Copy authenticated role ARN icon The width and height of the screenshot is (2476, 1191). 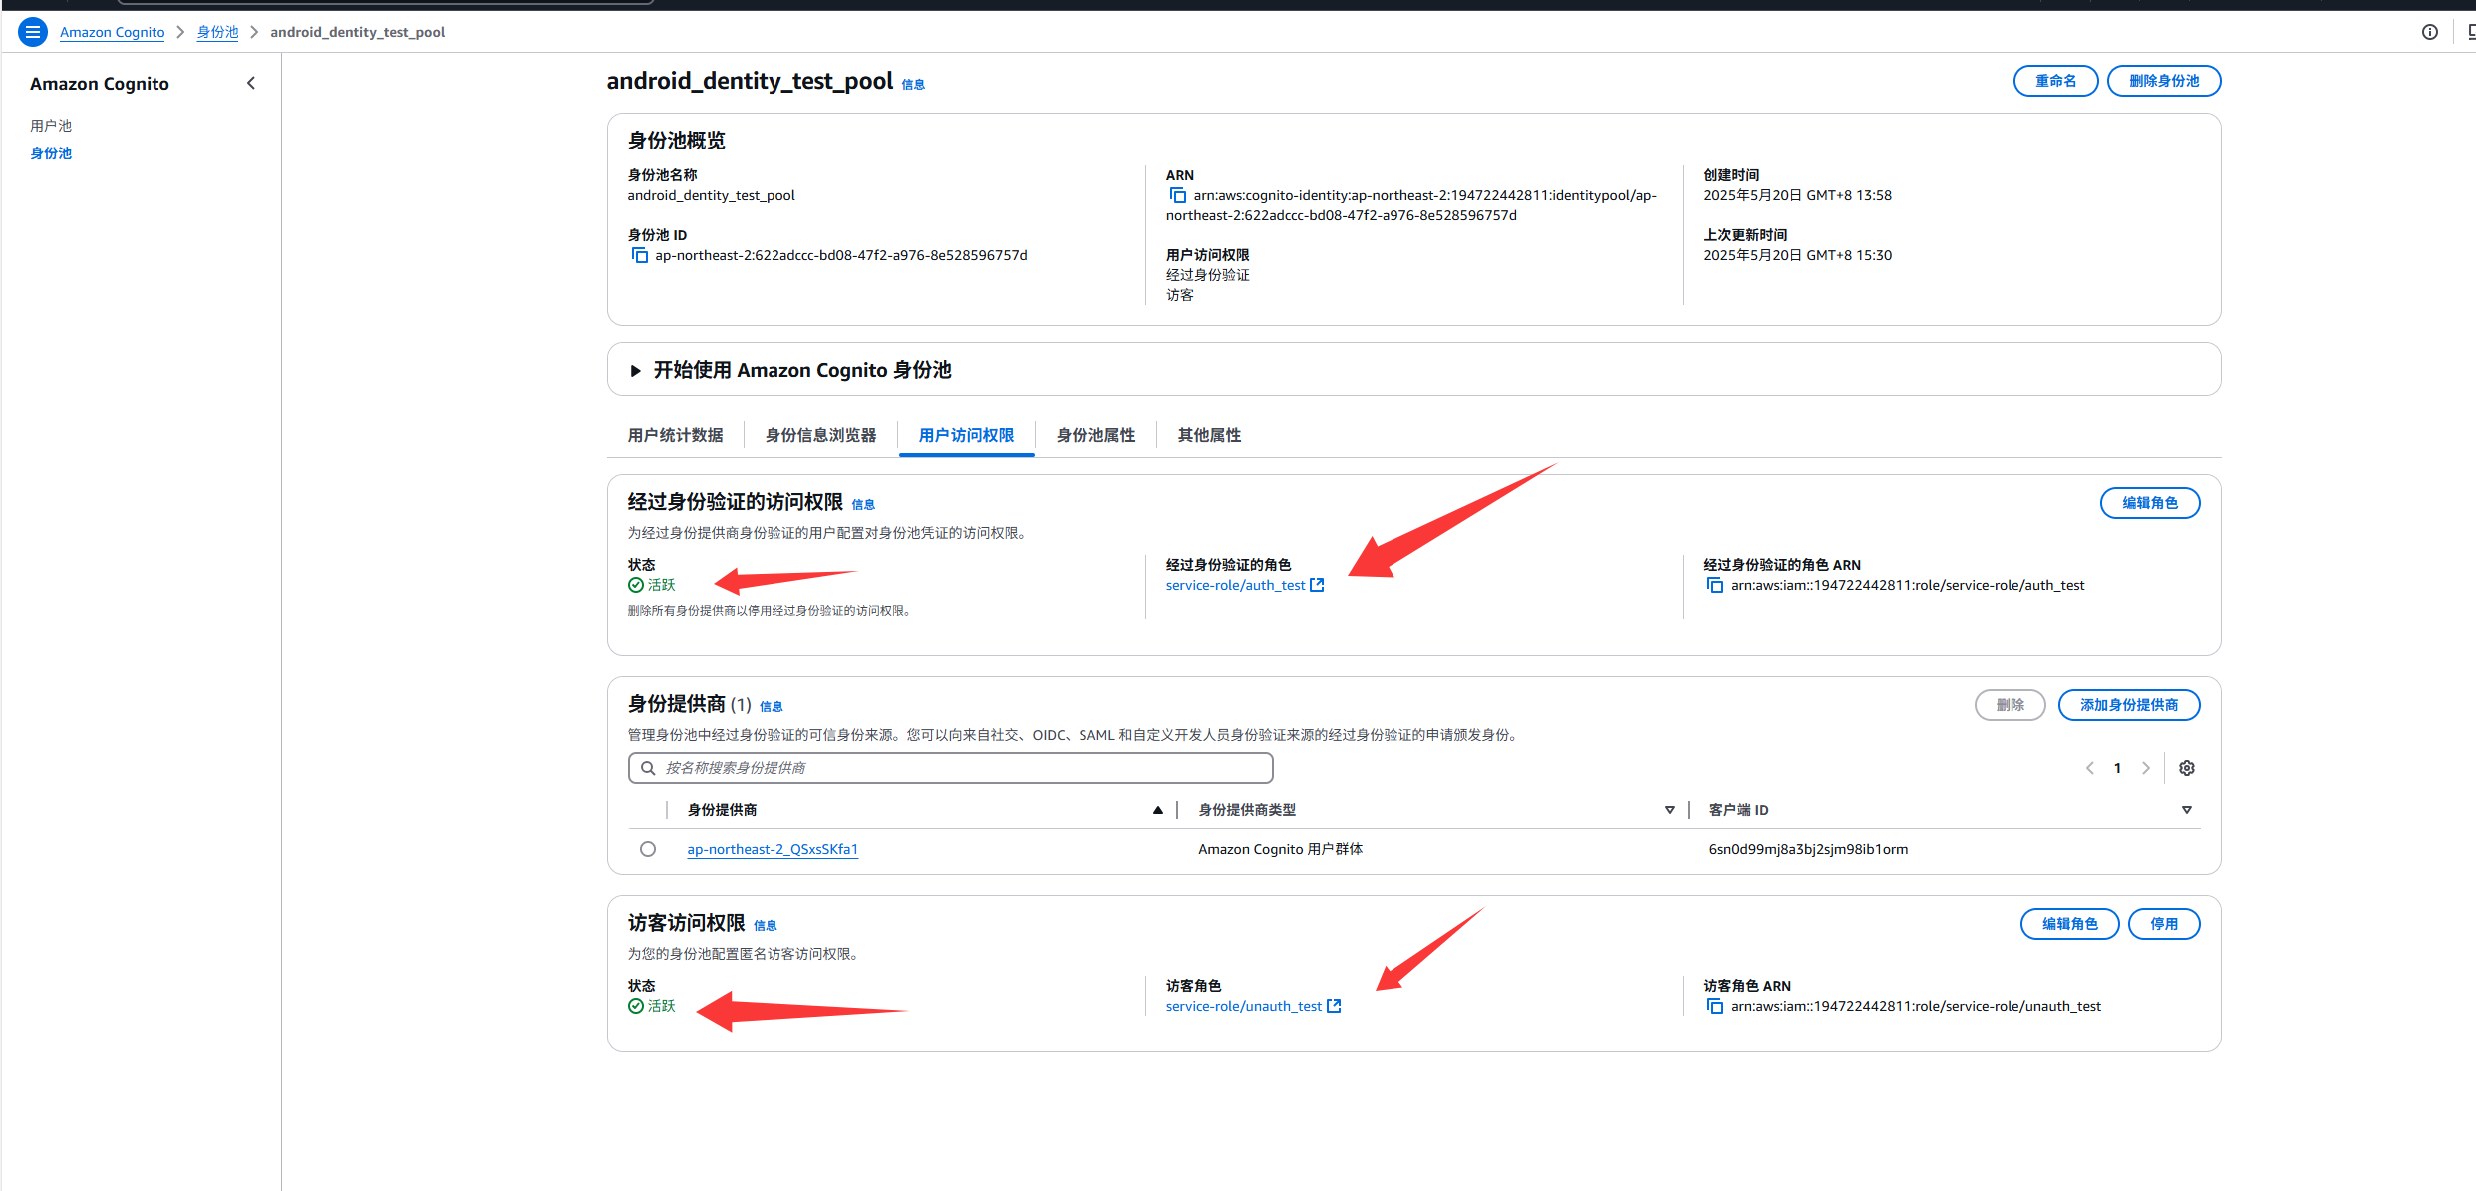coord(1715,586)
